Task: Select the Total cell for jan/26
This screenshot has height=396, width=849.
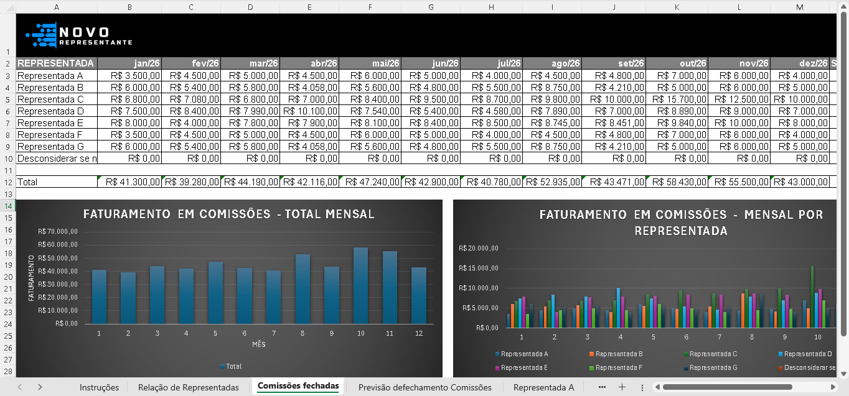Action: tap(129, 182)
